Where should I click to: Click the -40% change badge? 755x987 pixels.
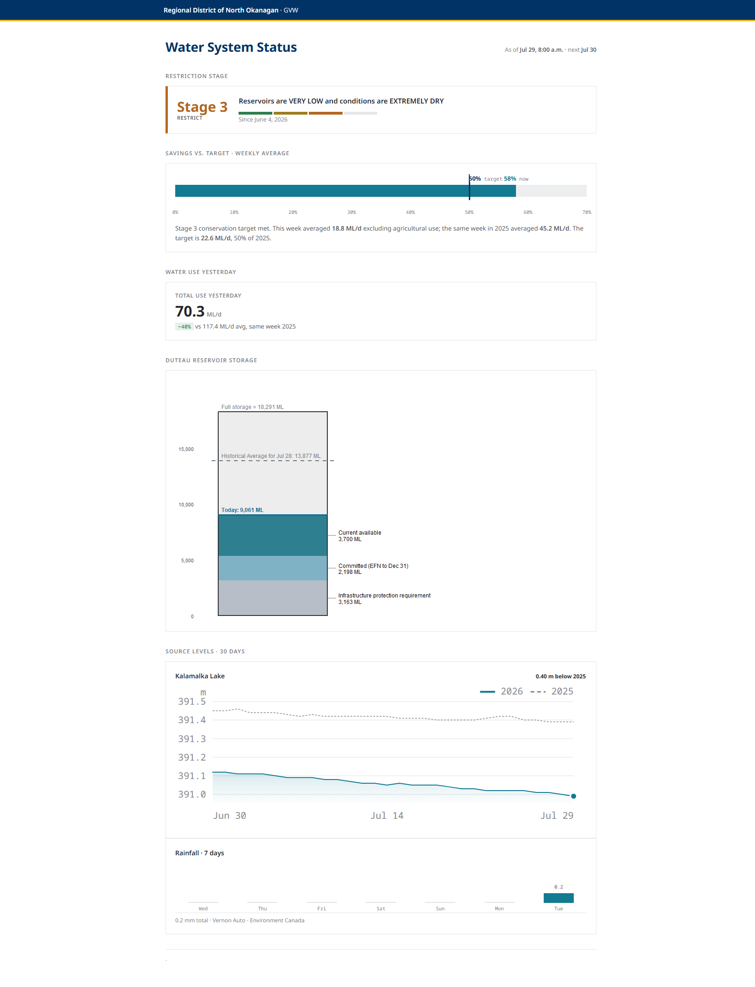pyautogui.click(x=184, y=327)
